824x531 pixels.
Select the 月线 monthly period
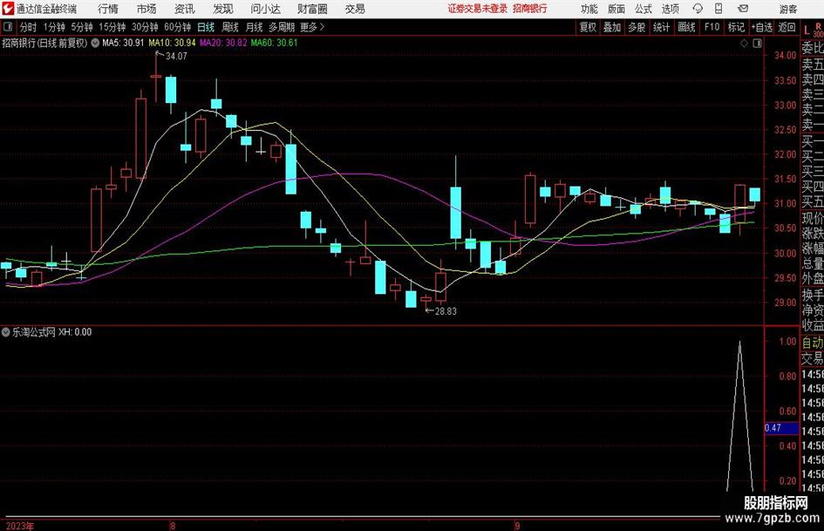254,27
